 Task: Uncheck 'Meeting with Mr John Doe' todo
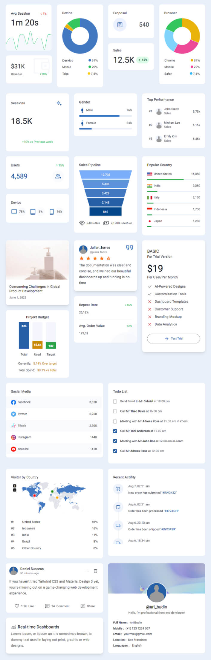point(115,441)
